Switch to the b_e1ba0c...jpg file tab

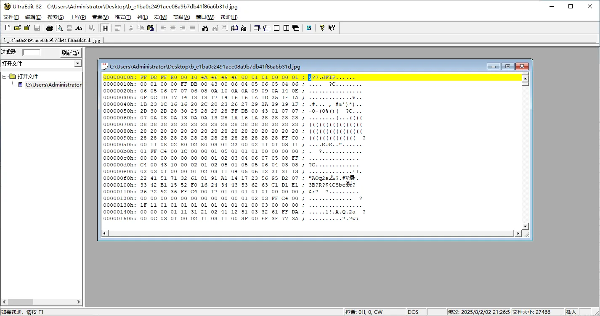(52, 40)
